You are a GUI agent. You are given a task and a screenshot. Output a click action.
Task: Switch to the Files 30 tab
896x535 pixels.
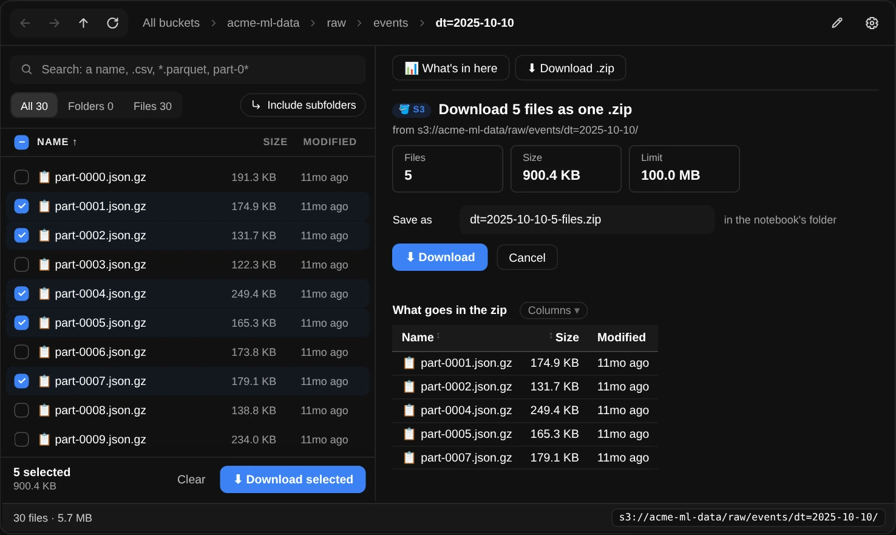152,106
